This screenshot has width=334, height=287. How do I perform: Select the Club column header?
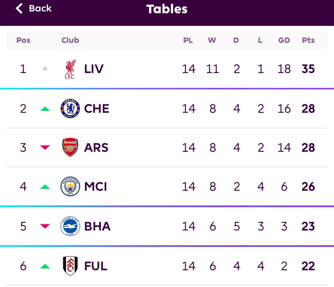point(70,40)
